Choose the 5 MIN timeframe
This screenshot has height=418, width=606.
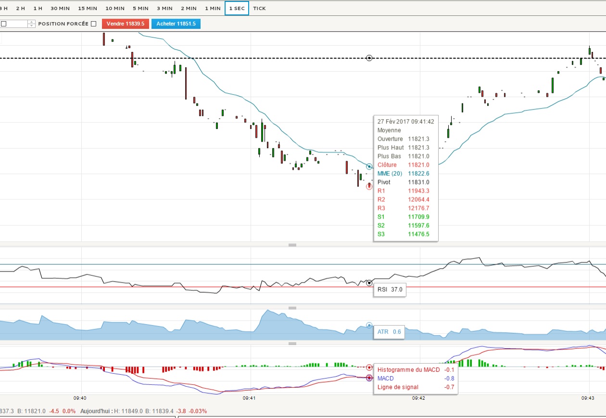[x=140, y=9]
